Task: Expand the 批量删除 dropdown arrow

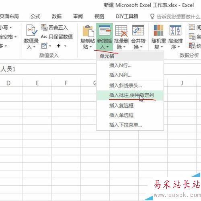Action: coord(125,47)
